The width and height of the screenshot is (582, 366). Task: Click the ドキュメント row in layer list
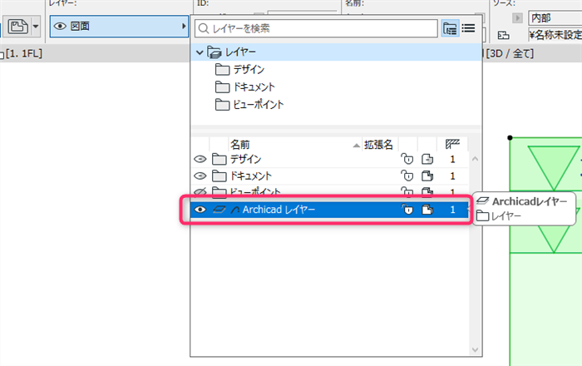coord(329,176)
